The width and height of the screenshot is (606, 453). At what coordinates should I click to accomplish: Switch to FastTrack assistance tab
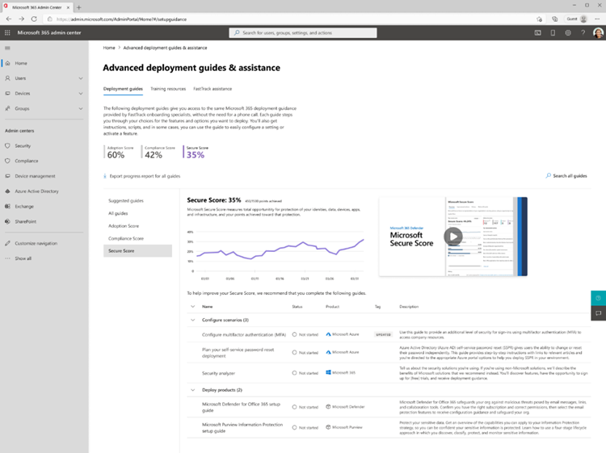pyautogui.click(x=213, y=89)
